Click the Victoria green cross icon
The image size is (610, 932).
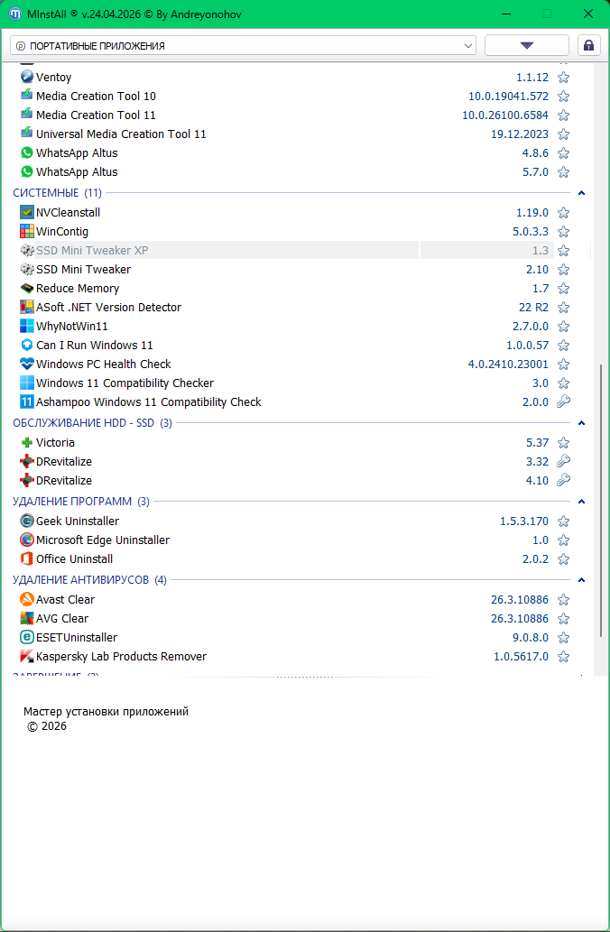pos(27,443)
